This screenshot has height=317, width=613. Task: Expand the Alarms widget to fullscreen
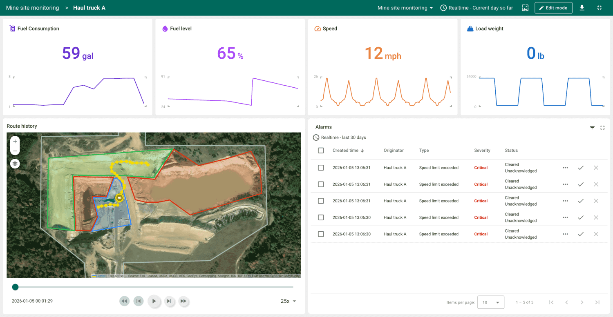602,128
